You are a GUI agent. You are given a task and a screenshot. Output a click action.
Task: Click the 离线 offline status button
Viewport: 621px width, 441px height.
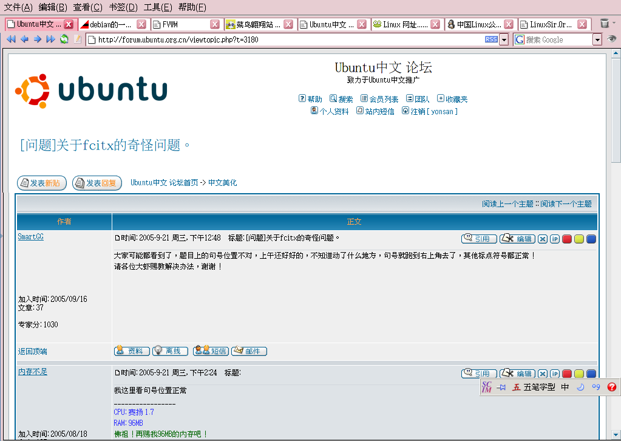[171, 351]
